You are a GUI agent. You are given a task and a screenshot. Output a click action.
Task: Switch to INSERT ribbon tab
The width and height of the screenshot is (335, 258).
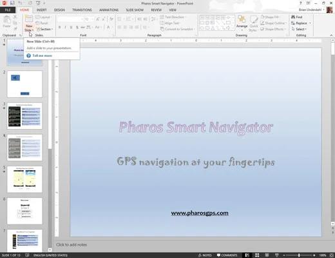tap(42, 10)
